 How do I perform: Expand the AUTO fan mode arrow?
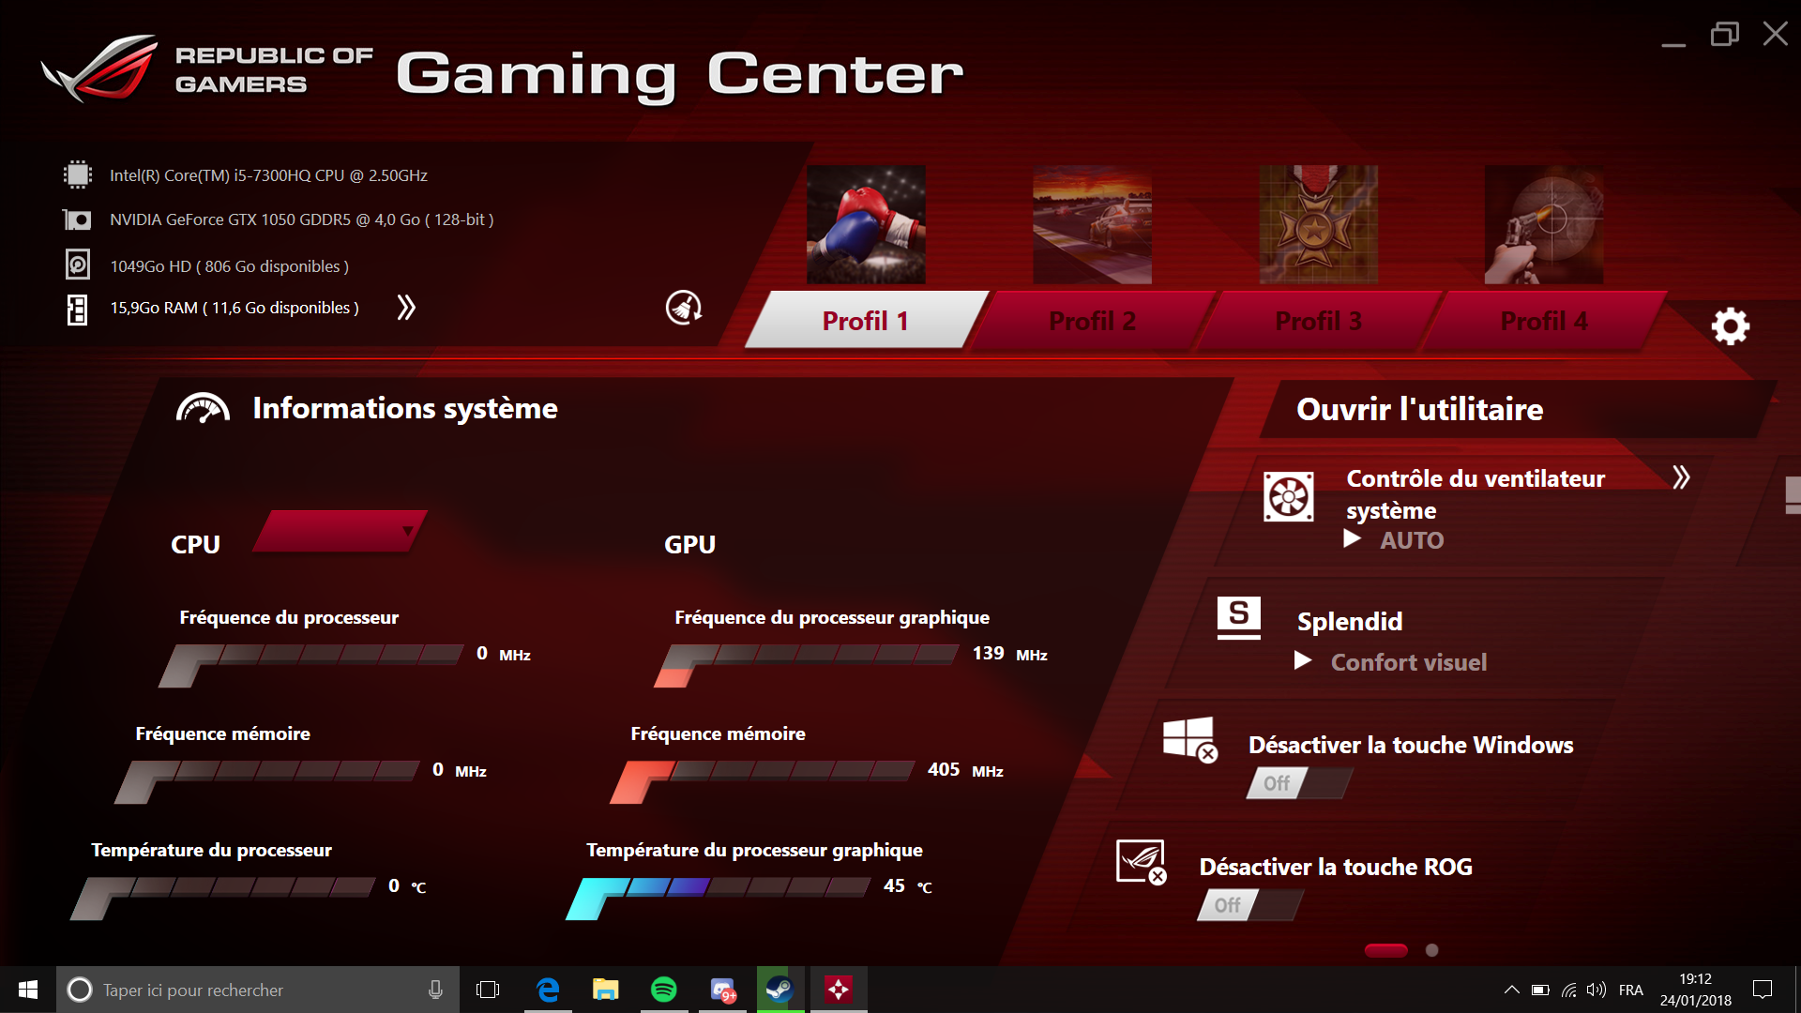pos(1352,539)
